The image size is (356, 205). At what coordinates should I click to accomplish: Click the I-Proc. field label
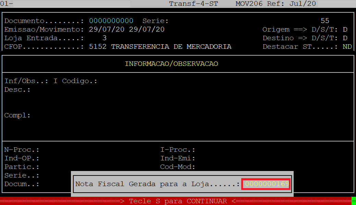(177, 150)
